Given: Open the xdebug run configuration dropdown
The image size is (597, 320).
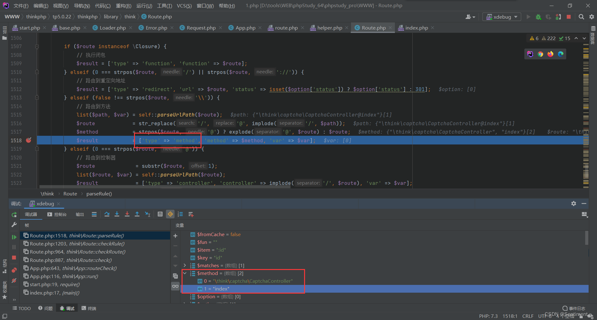Looking at the screenshot, I should (502, 17).
